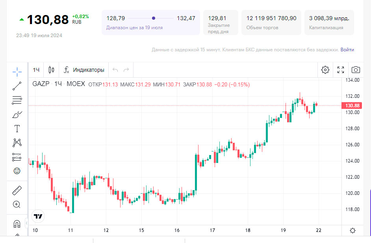The width and height of the screenshot is (371, 243).
Task: Open chart settings gear in top toolbar
Action: [x=325, y=70]
